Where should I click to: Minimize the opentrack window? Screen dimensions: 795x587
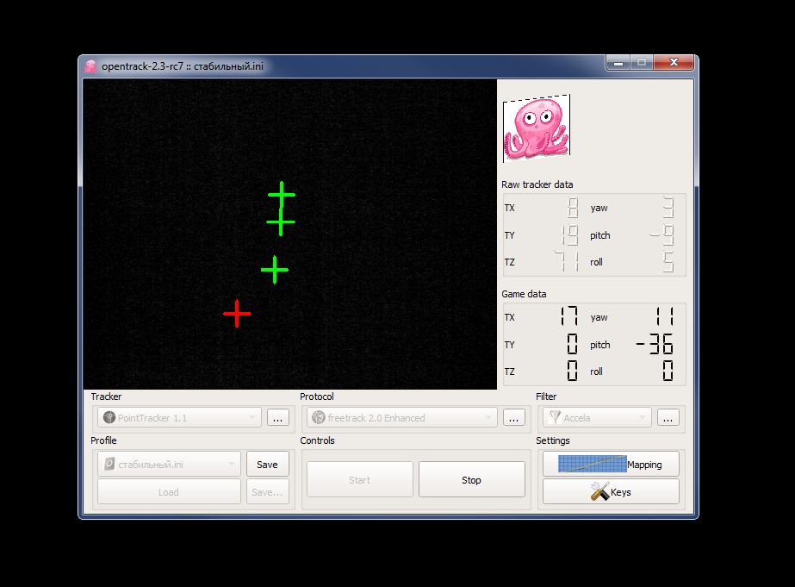[618, 63]
